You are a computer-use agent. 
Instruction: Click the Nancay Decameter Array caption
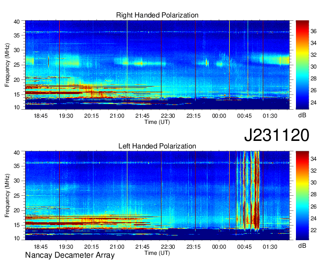click(70, 255)
